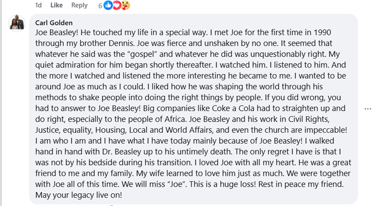Click the blue thumbs-up reaction icon
380x206 pixels.
coord(108,5)
